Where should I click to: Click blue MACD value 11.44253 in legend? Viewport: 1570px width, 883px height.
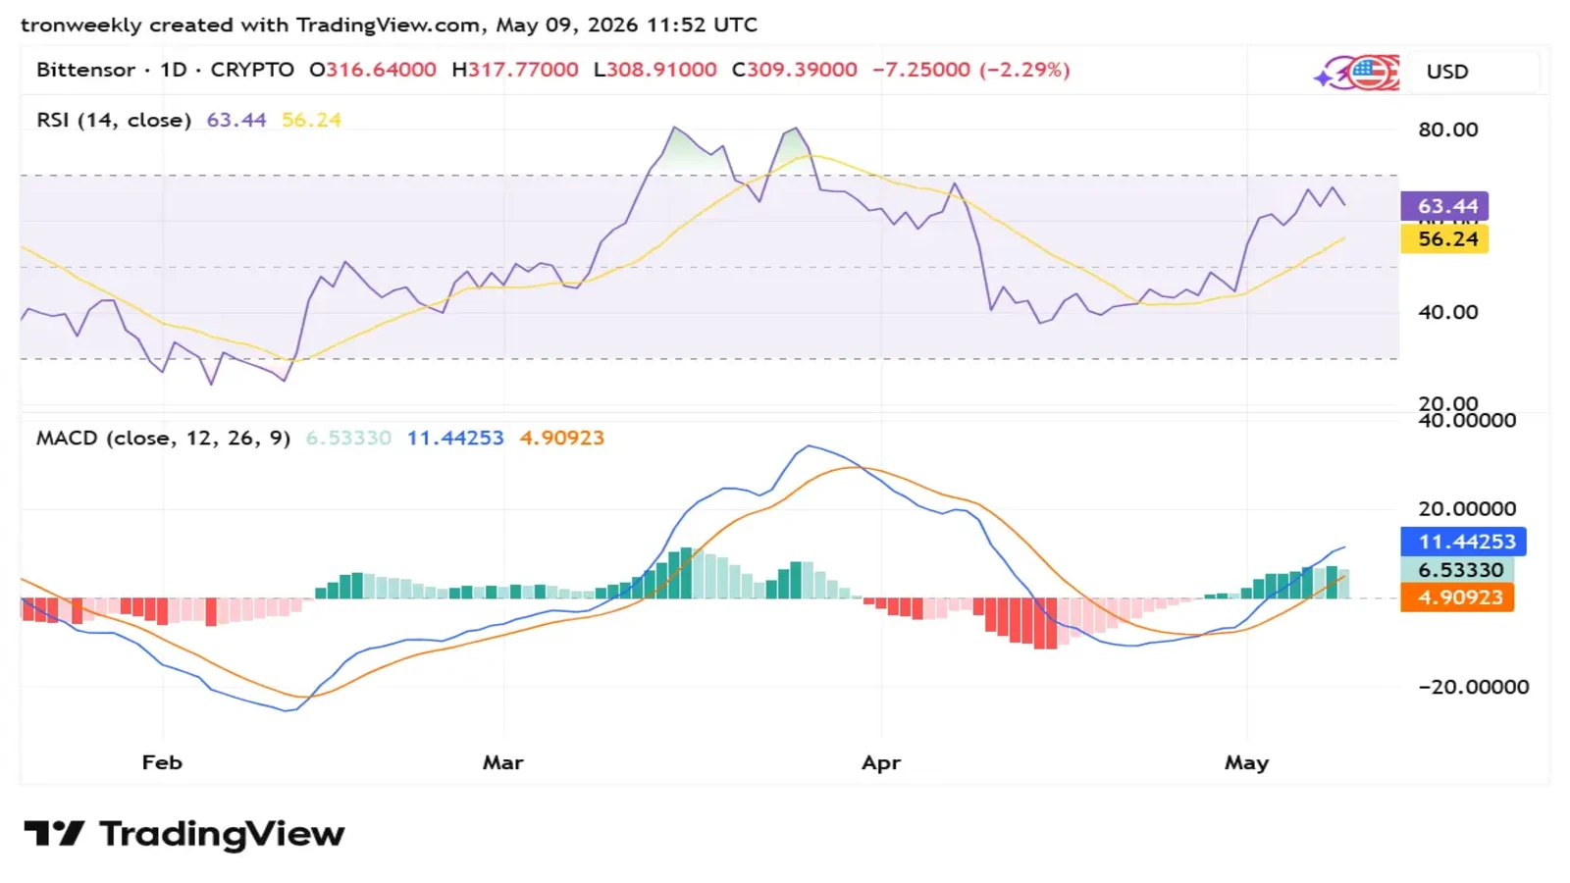(x=455, y=438)
